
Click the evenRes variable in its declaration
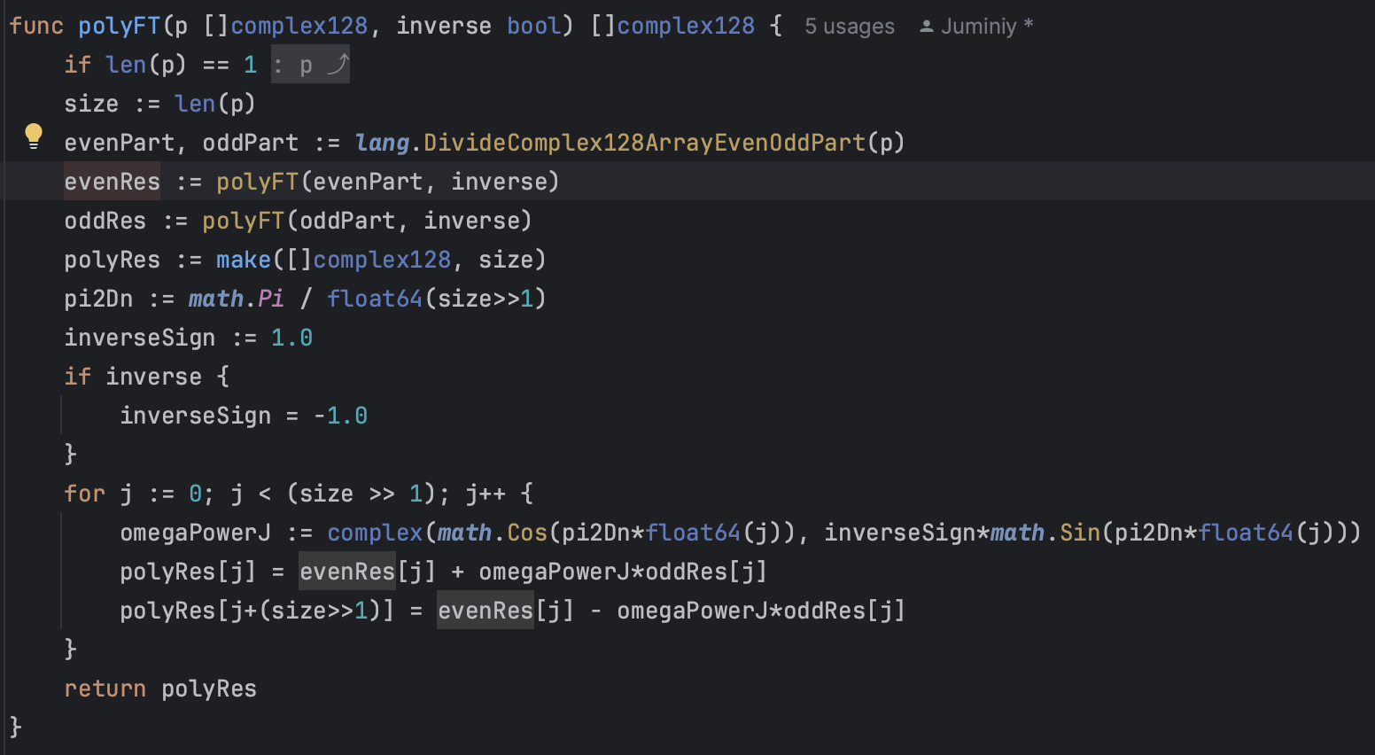(113, 182)
